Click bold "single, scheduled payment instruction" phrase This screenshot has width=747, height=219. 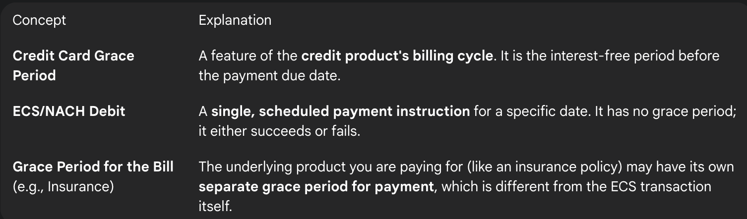click(x=340, y=111)
